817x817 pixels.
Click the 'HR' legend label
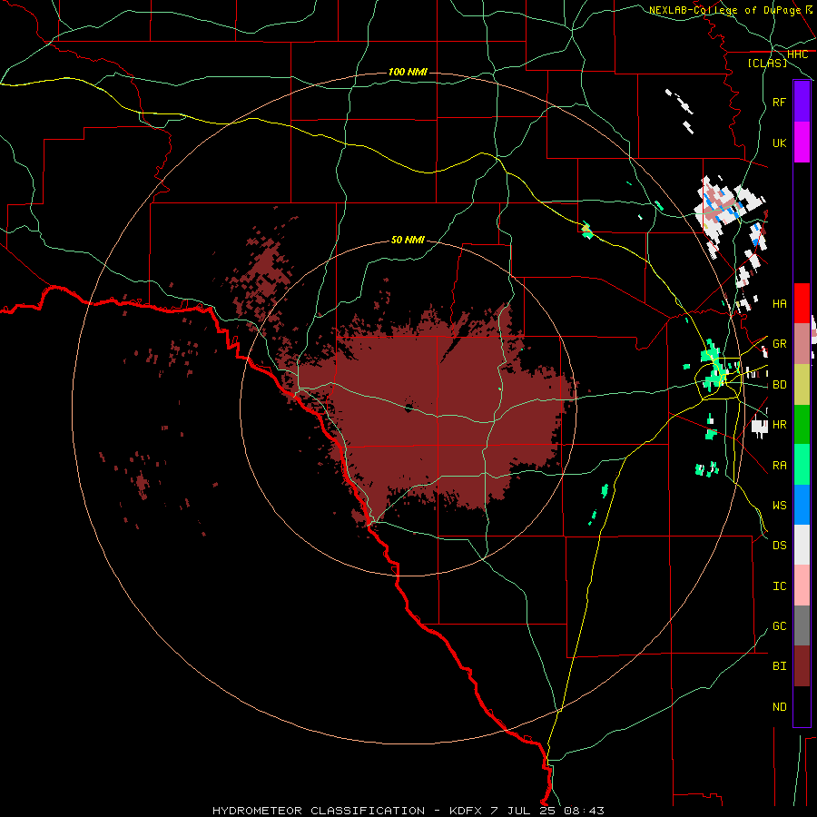pos(779,425)
